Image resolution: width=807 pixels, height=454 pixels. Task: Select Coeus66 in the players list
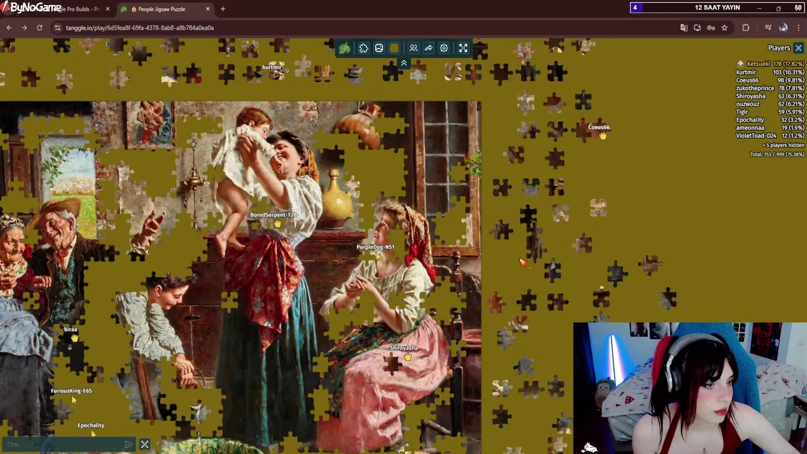pos(770,80)
